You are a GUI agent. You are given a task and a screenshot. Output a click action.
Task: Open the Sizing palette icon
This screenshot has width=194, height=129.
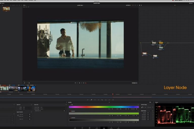[109, 100]
